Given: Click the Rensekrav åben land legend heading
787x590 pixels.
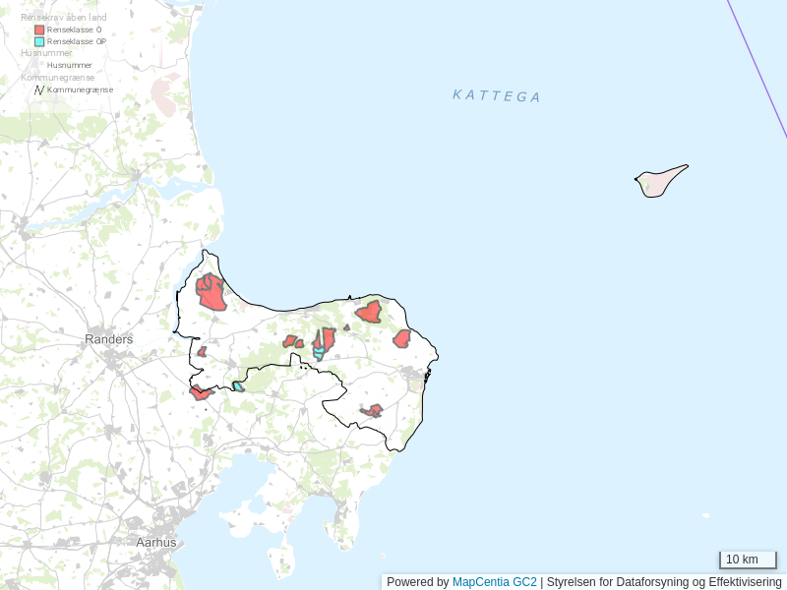Looking at the screenshot, I should pyautogui.click(x=64, y=18).
